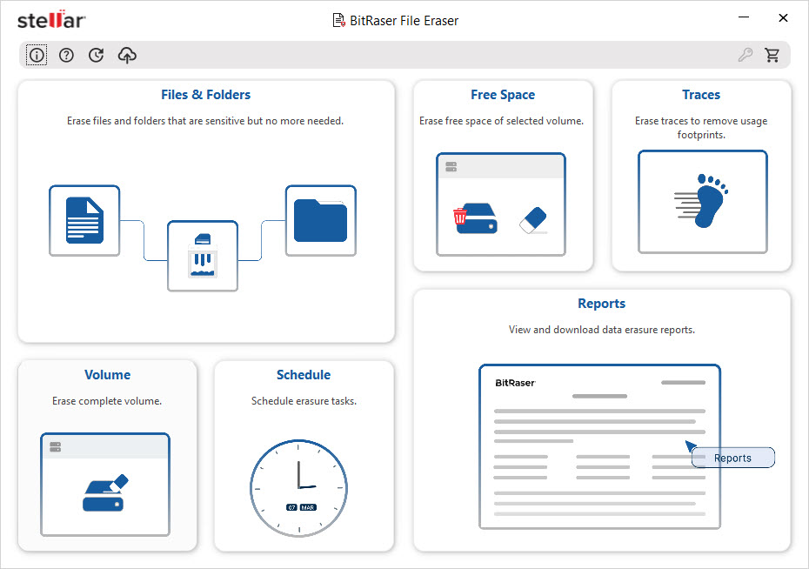Minimize the BitRaser window
Viewport: 809px width, 569px height.
pyautogui.click(x=744, y=17)
